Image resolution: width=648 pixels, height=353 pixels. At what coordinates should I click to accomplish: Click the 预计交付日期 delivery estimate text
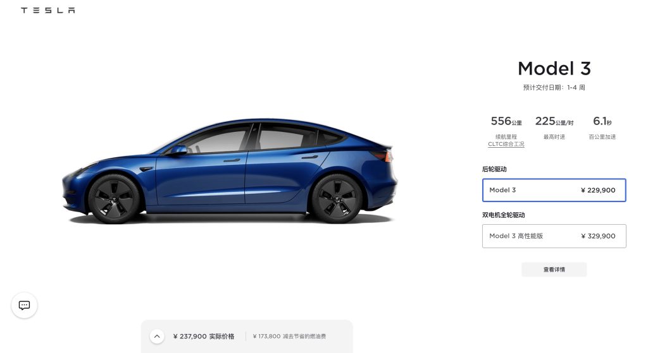click(554, 87)
